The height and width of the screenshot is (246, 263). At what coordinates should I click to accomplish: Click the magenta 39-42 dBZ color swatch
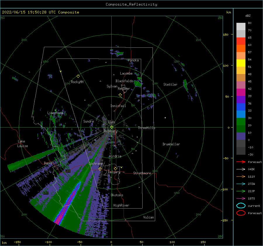tap(241, 92)
